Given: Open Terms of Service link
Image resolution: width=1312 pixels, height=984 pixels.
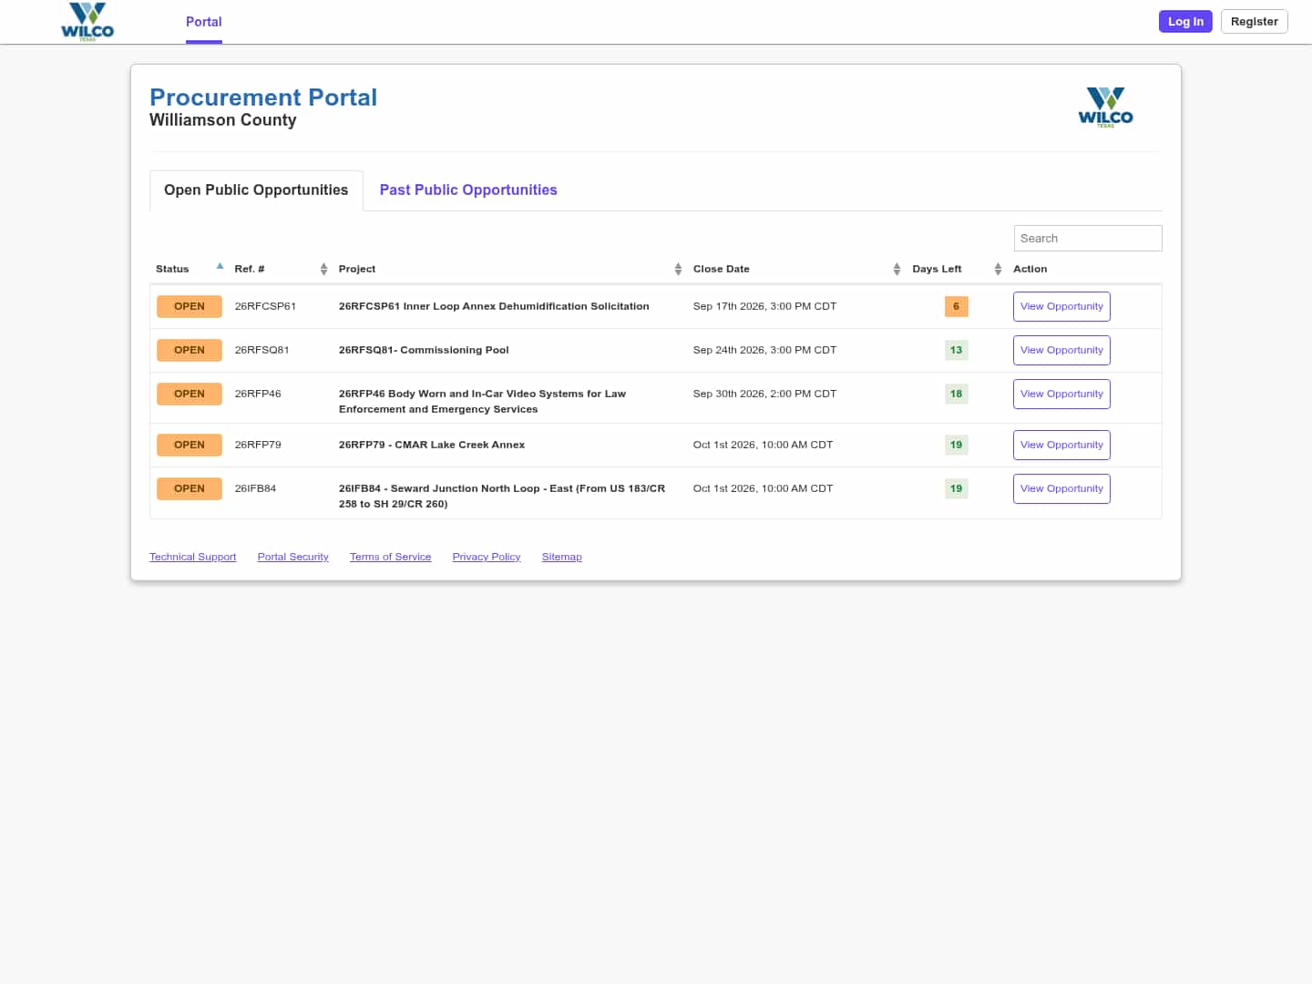Looking at the screenshot, I should (x=390, y=557).
